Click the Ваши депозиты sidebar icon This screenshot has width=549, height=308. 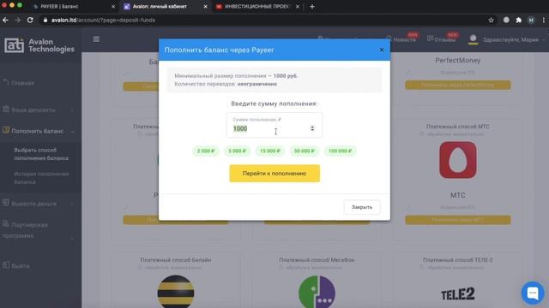tap(6, 109)
